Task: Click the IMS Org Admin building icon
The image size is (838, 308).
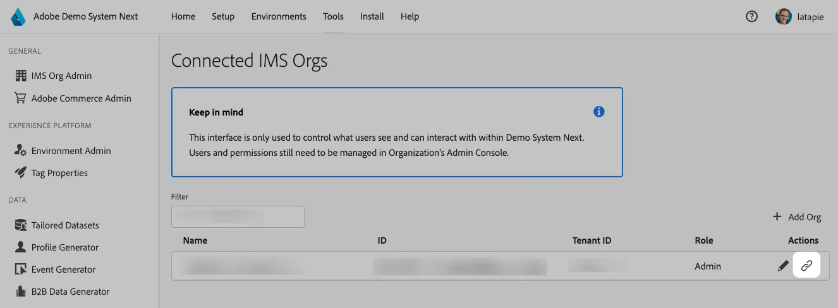Action: coord(21,76)
